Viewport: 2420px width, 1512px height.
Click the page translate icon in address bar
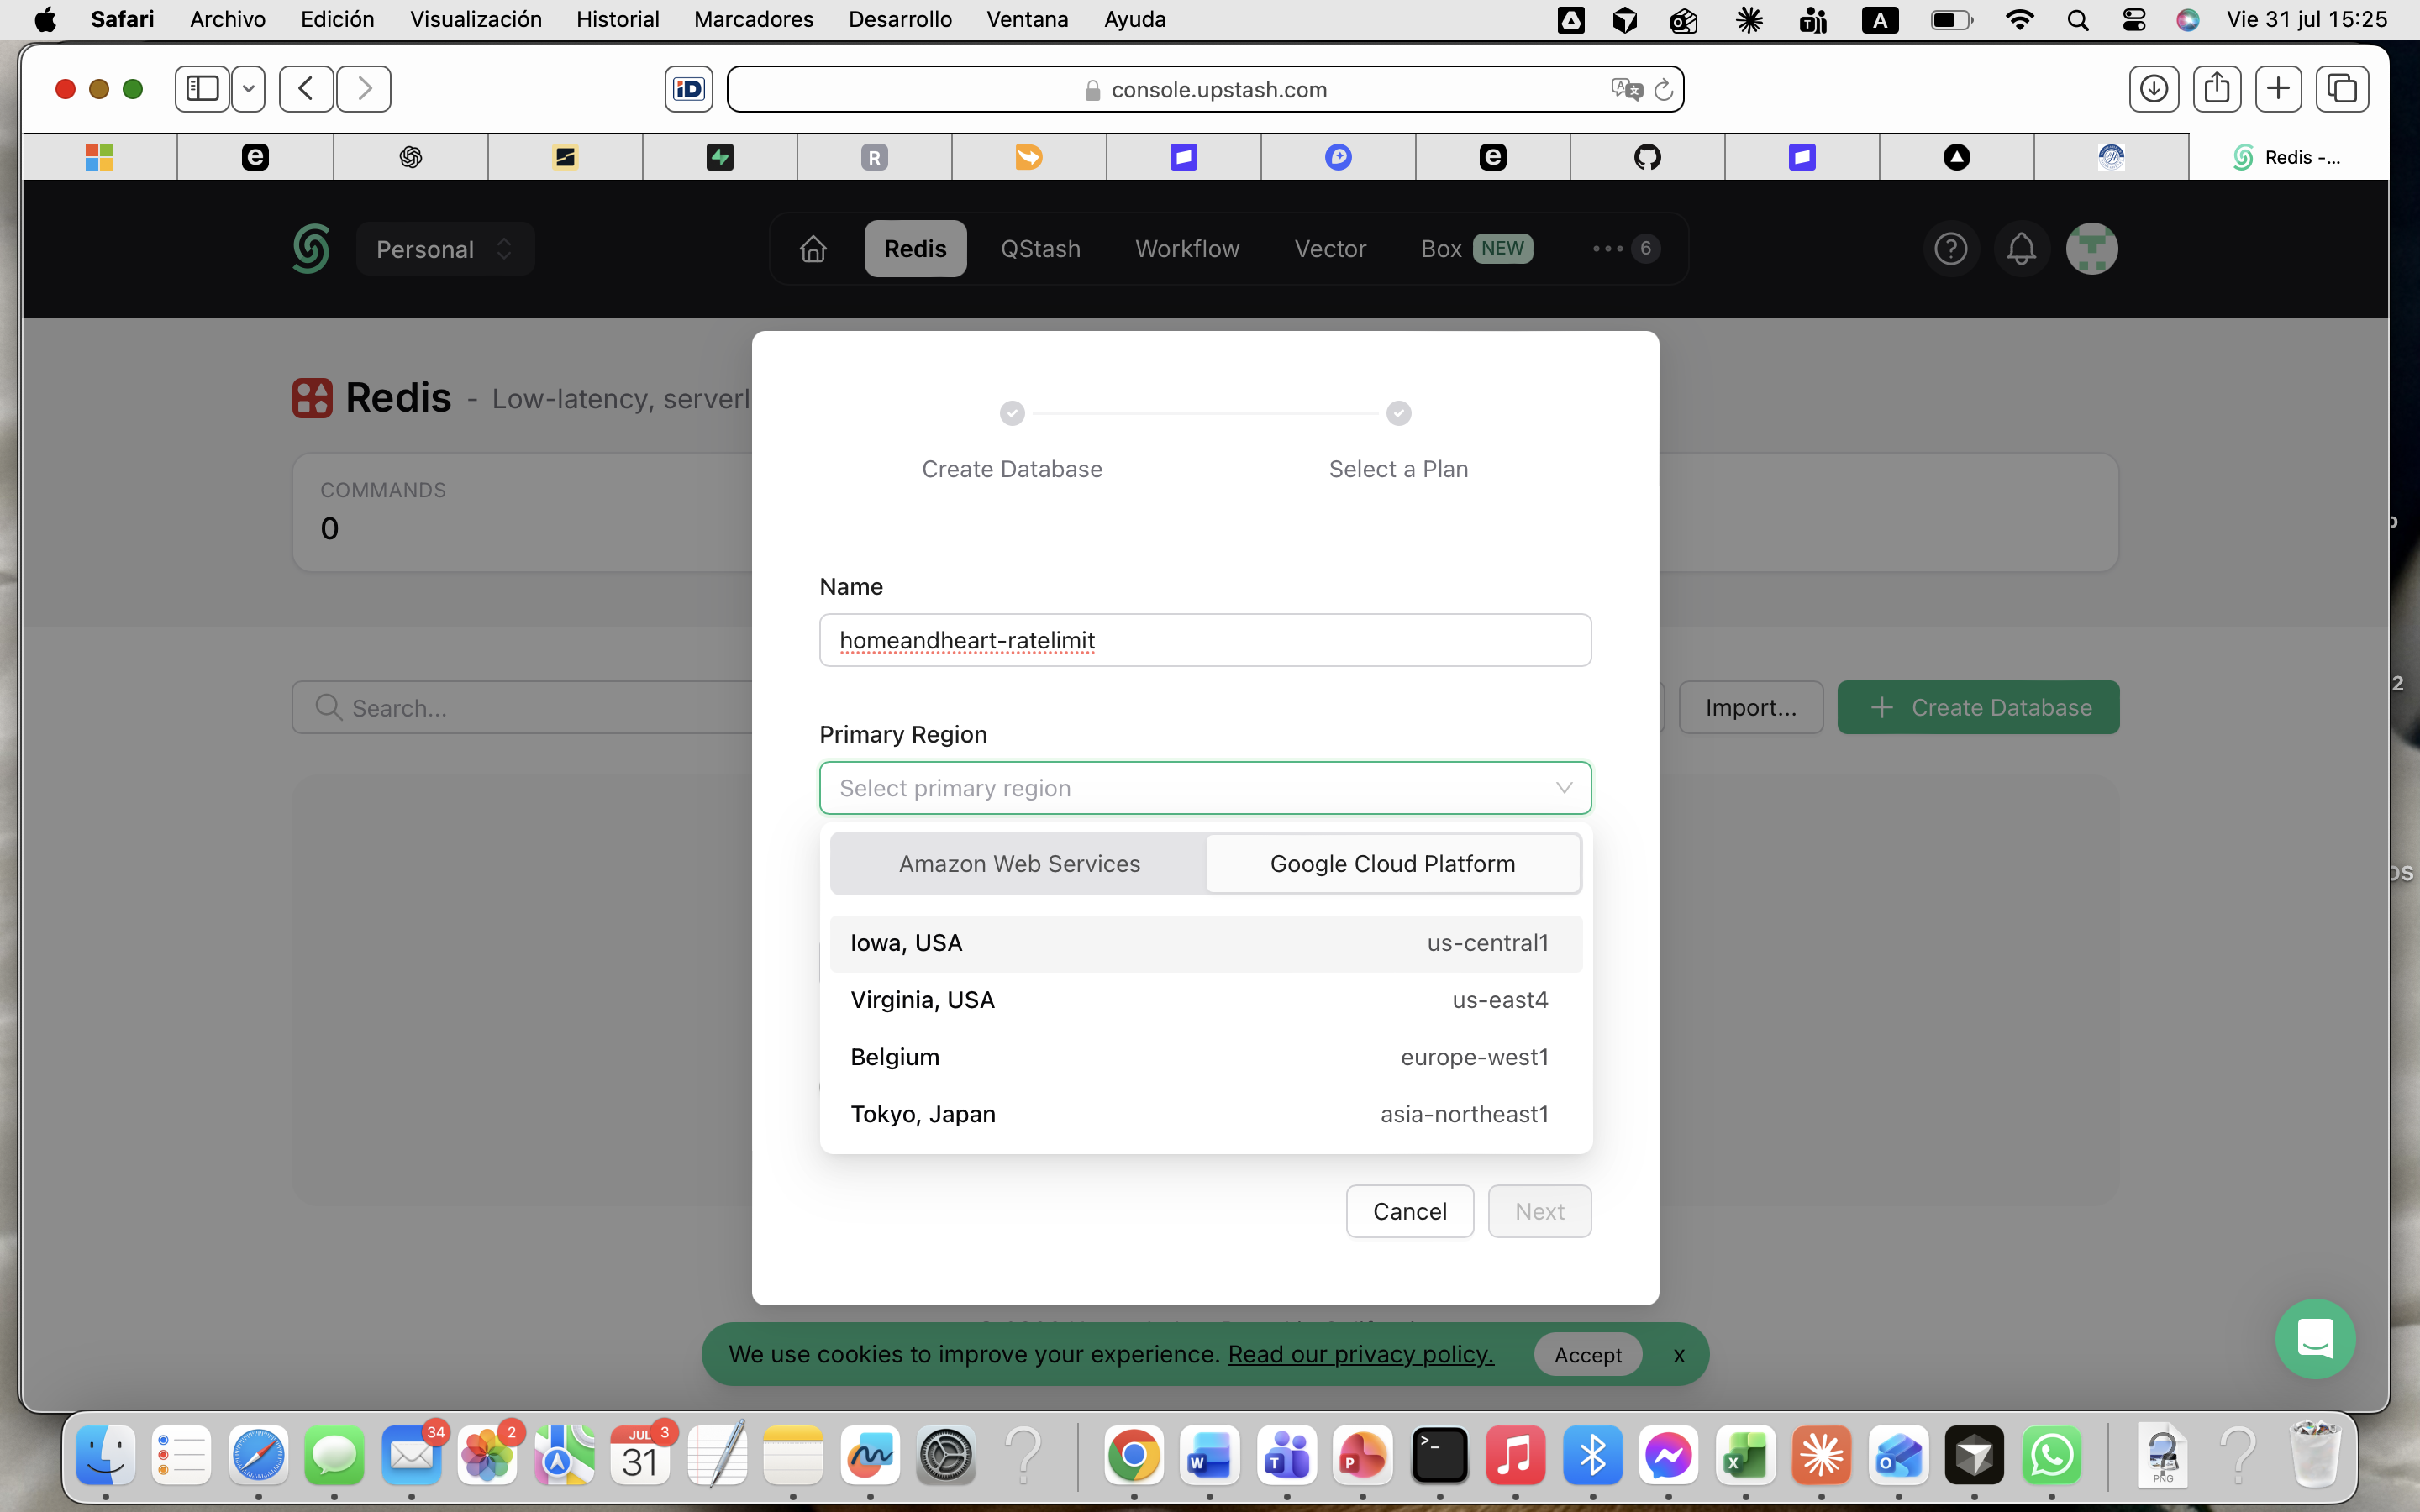tap(1626, 89)
